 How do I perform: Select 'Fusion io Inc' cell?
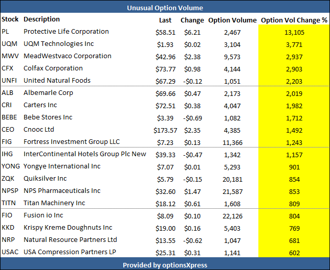43,215
